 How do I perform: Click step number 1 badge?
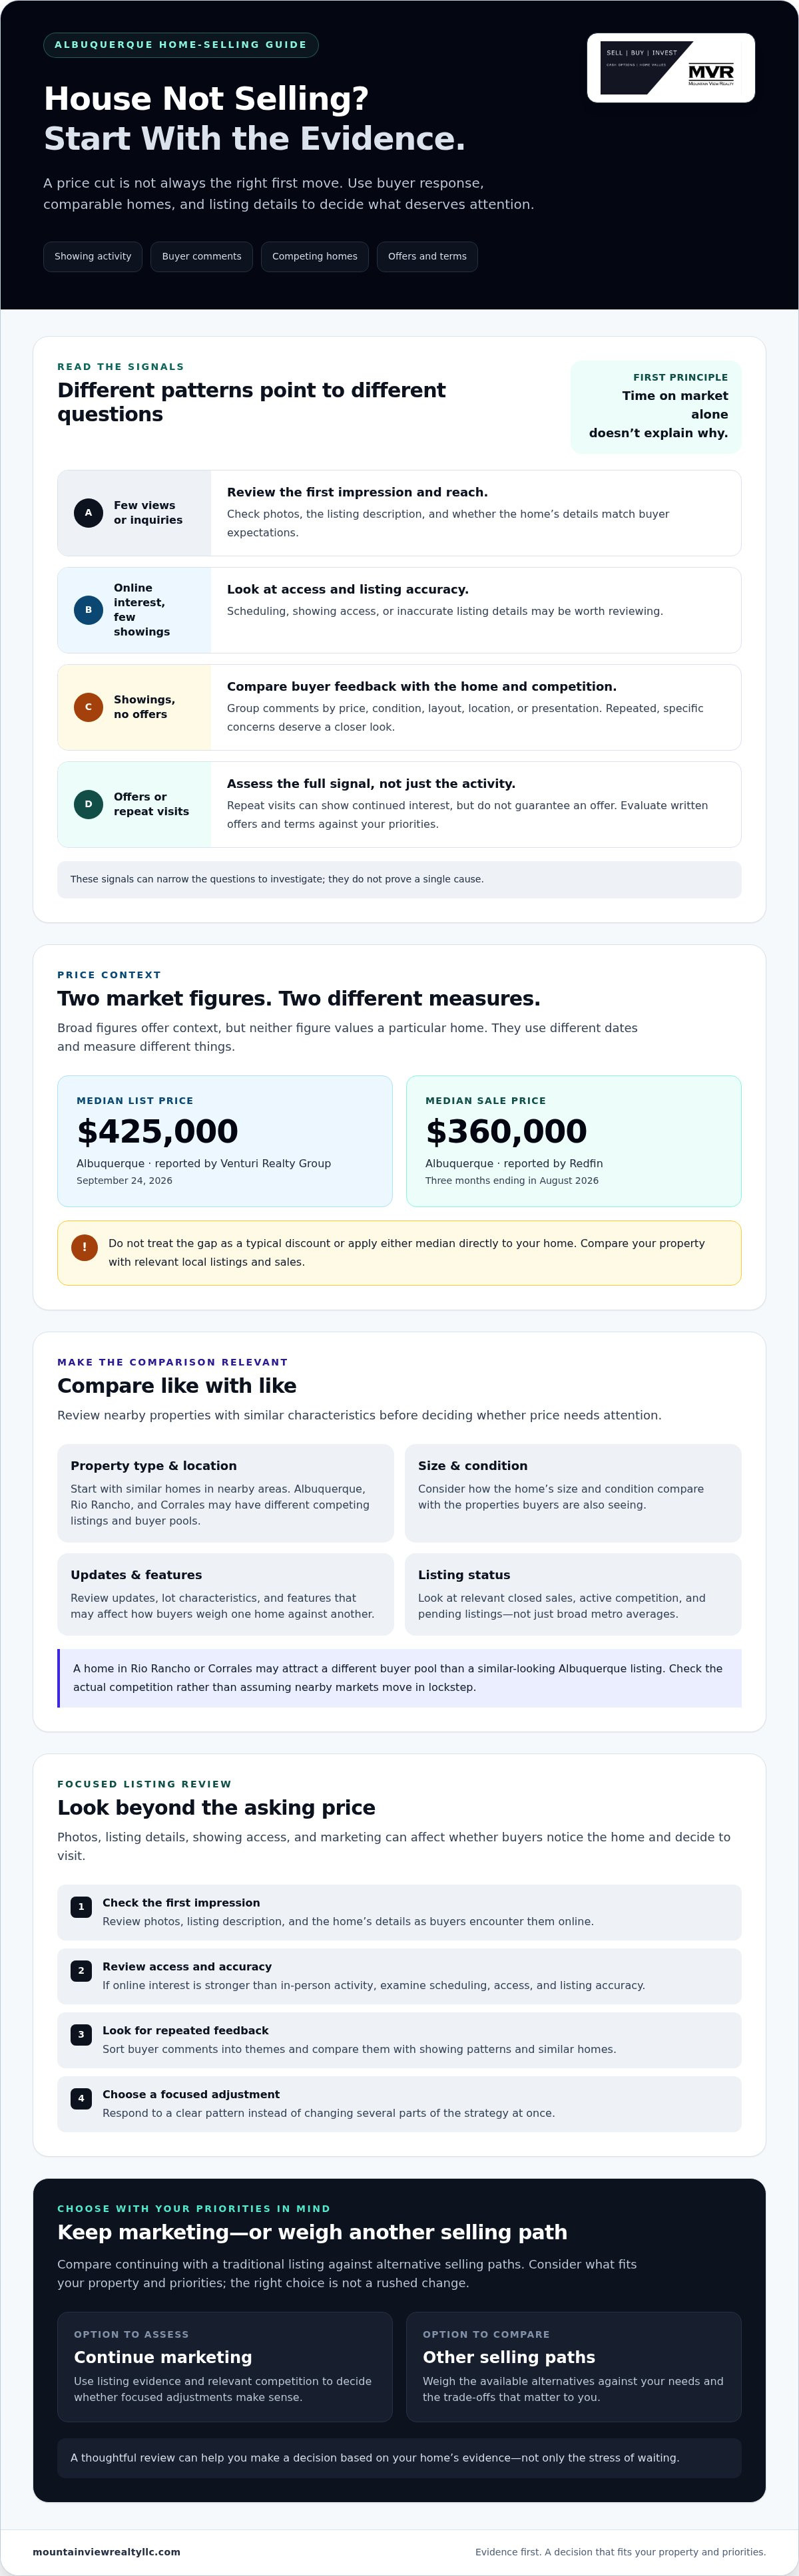[x=81, y=1907]
